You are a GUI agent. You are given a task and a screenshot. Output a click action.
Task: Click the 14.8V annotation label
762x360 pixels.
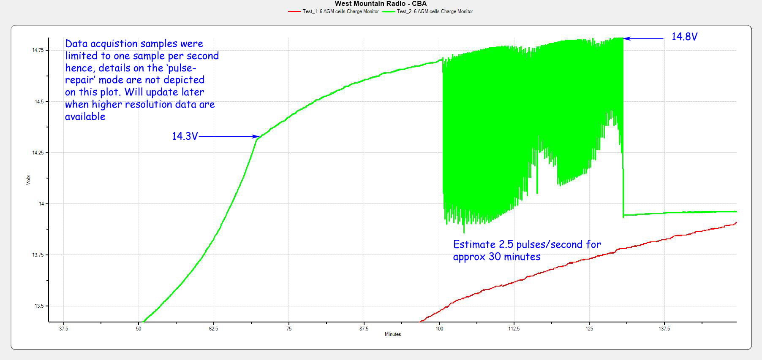(684, 37)
